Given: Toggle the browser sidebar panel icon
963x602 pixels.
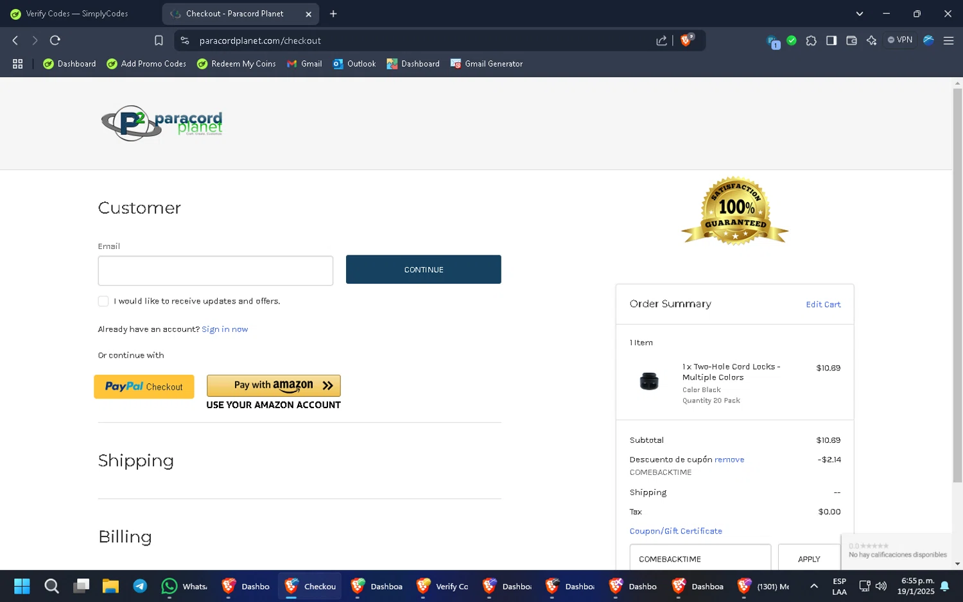Looking at the screenshot, I should tap(831, 40).
